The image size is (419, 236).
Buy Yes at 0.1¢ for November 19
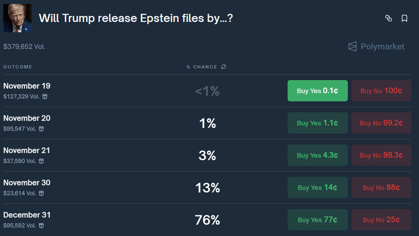pos(317,91)
